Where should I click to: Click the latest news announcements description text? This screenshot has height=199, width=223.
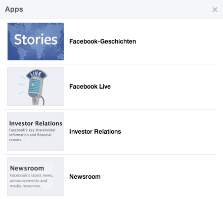pyautogui.click(x=31, y=181)
